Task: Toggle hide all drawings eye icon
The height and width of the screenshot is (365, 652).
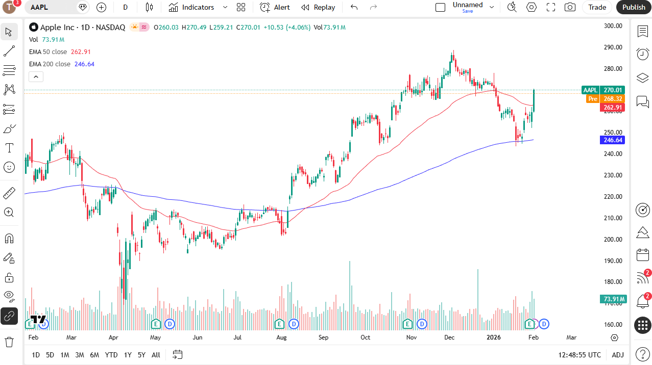Action: (9, 297)
